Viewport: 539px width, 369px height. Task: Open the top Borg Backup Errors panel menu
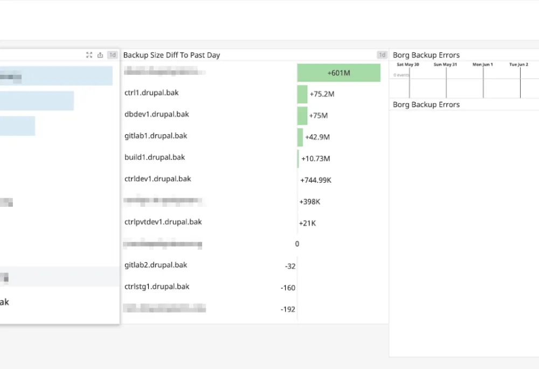[x=426, y=54]
